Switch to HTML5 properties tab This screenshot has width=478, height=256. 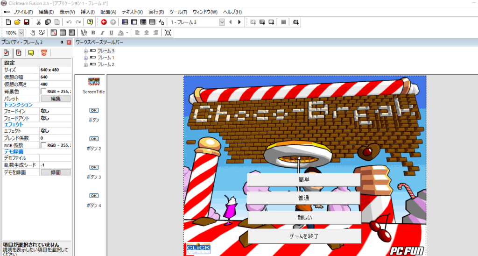[44, 52]
